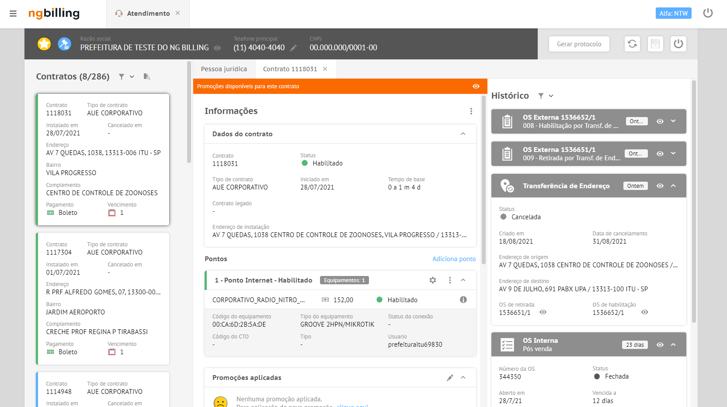Viewport: 727px width, 407px height.
Task: Switch to the Pessoa jurídica tab
Action: tap(224, 69)
